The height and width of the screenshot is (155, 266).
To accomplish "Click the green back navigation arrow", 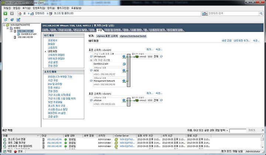I will tap(6, 13).
